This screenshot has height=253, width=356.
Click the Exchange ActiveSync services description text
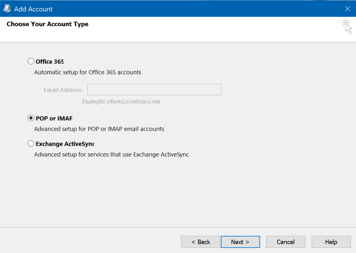point(111,155)
